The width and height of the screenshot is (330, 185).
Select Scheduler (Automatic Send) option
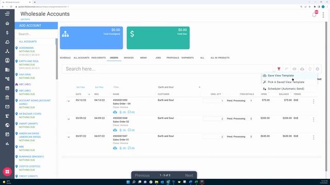pos(286,89)
